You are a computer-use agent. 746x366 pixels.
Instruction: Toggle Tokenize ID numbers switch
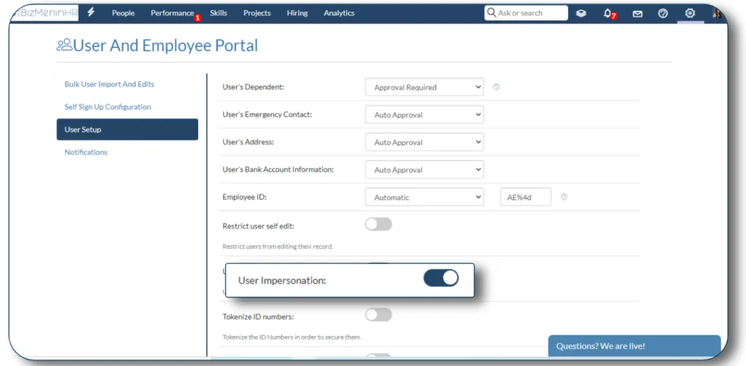(x=378, y=314)
